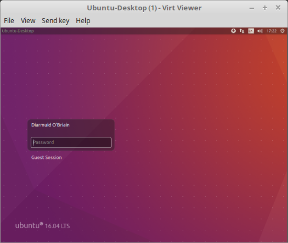Minimize the Virt Viewer window

pyautogui.click(x=252, y=8)
